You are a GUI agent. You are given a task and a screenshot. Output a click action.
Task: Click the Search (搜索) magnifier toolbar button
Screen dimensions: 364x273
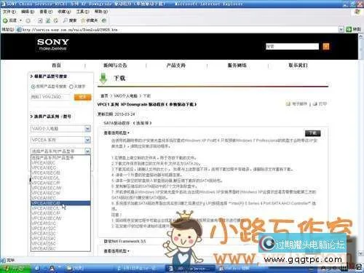click(x=70, y=20)
